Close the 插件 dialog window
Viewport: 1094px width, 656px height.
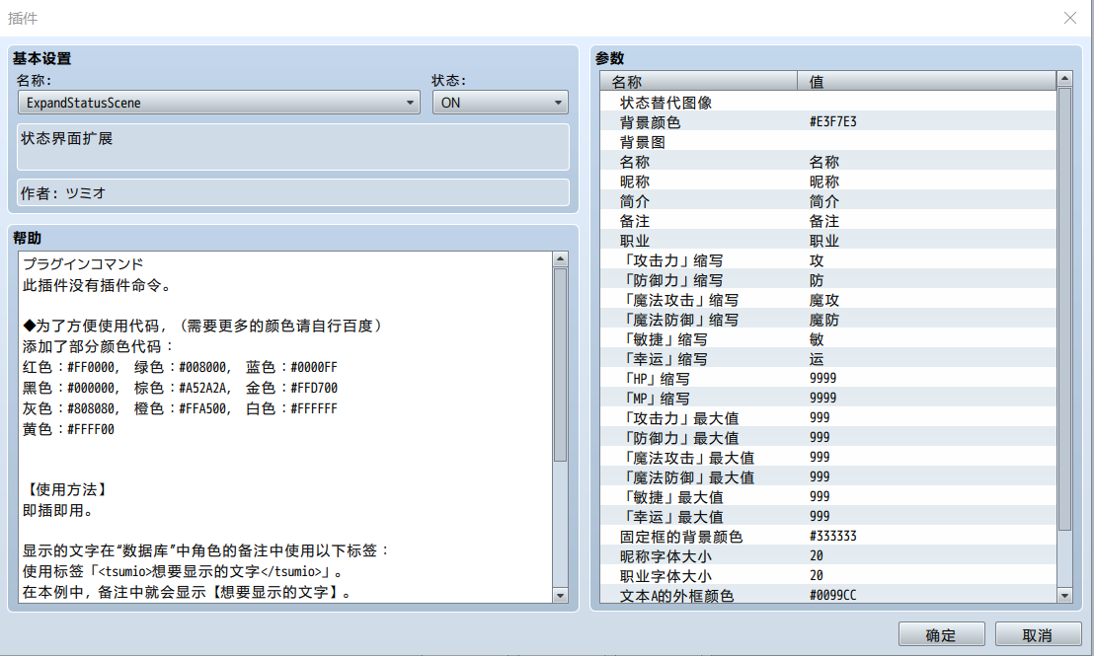pos(1069,18)
